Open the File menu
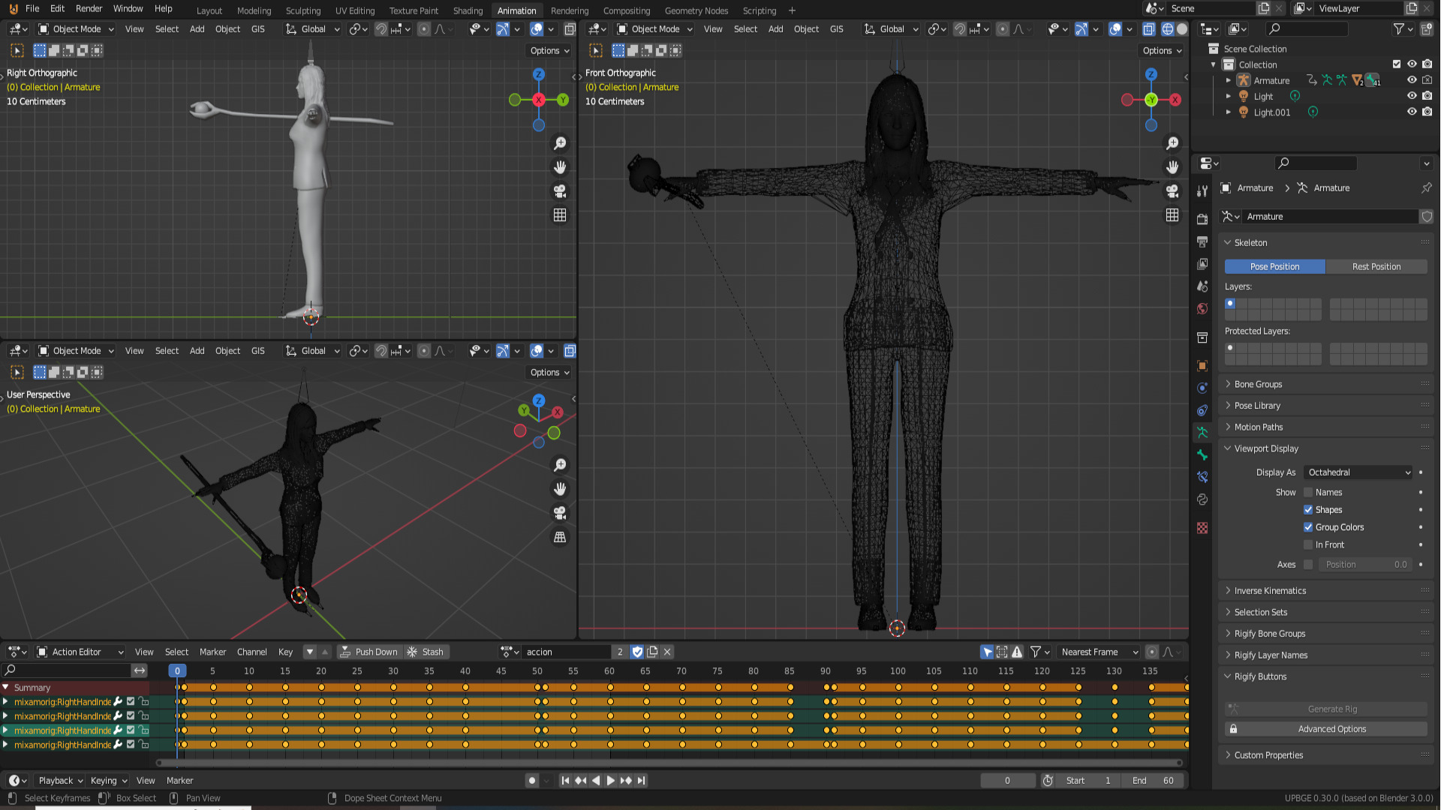1441x810 pixels. [32, 9]
